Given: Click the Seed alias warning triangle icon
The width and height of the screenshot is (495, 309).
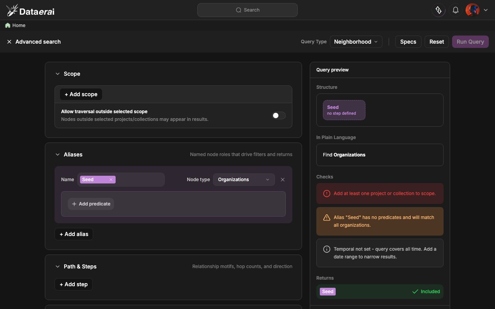Looking at the screenshot, I should pos(327,217).
